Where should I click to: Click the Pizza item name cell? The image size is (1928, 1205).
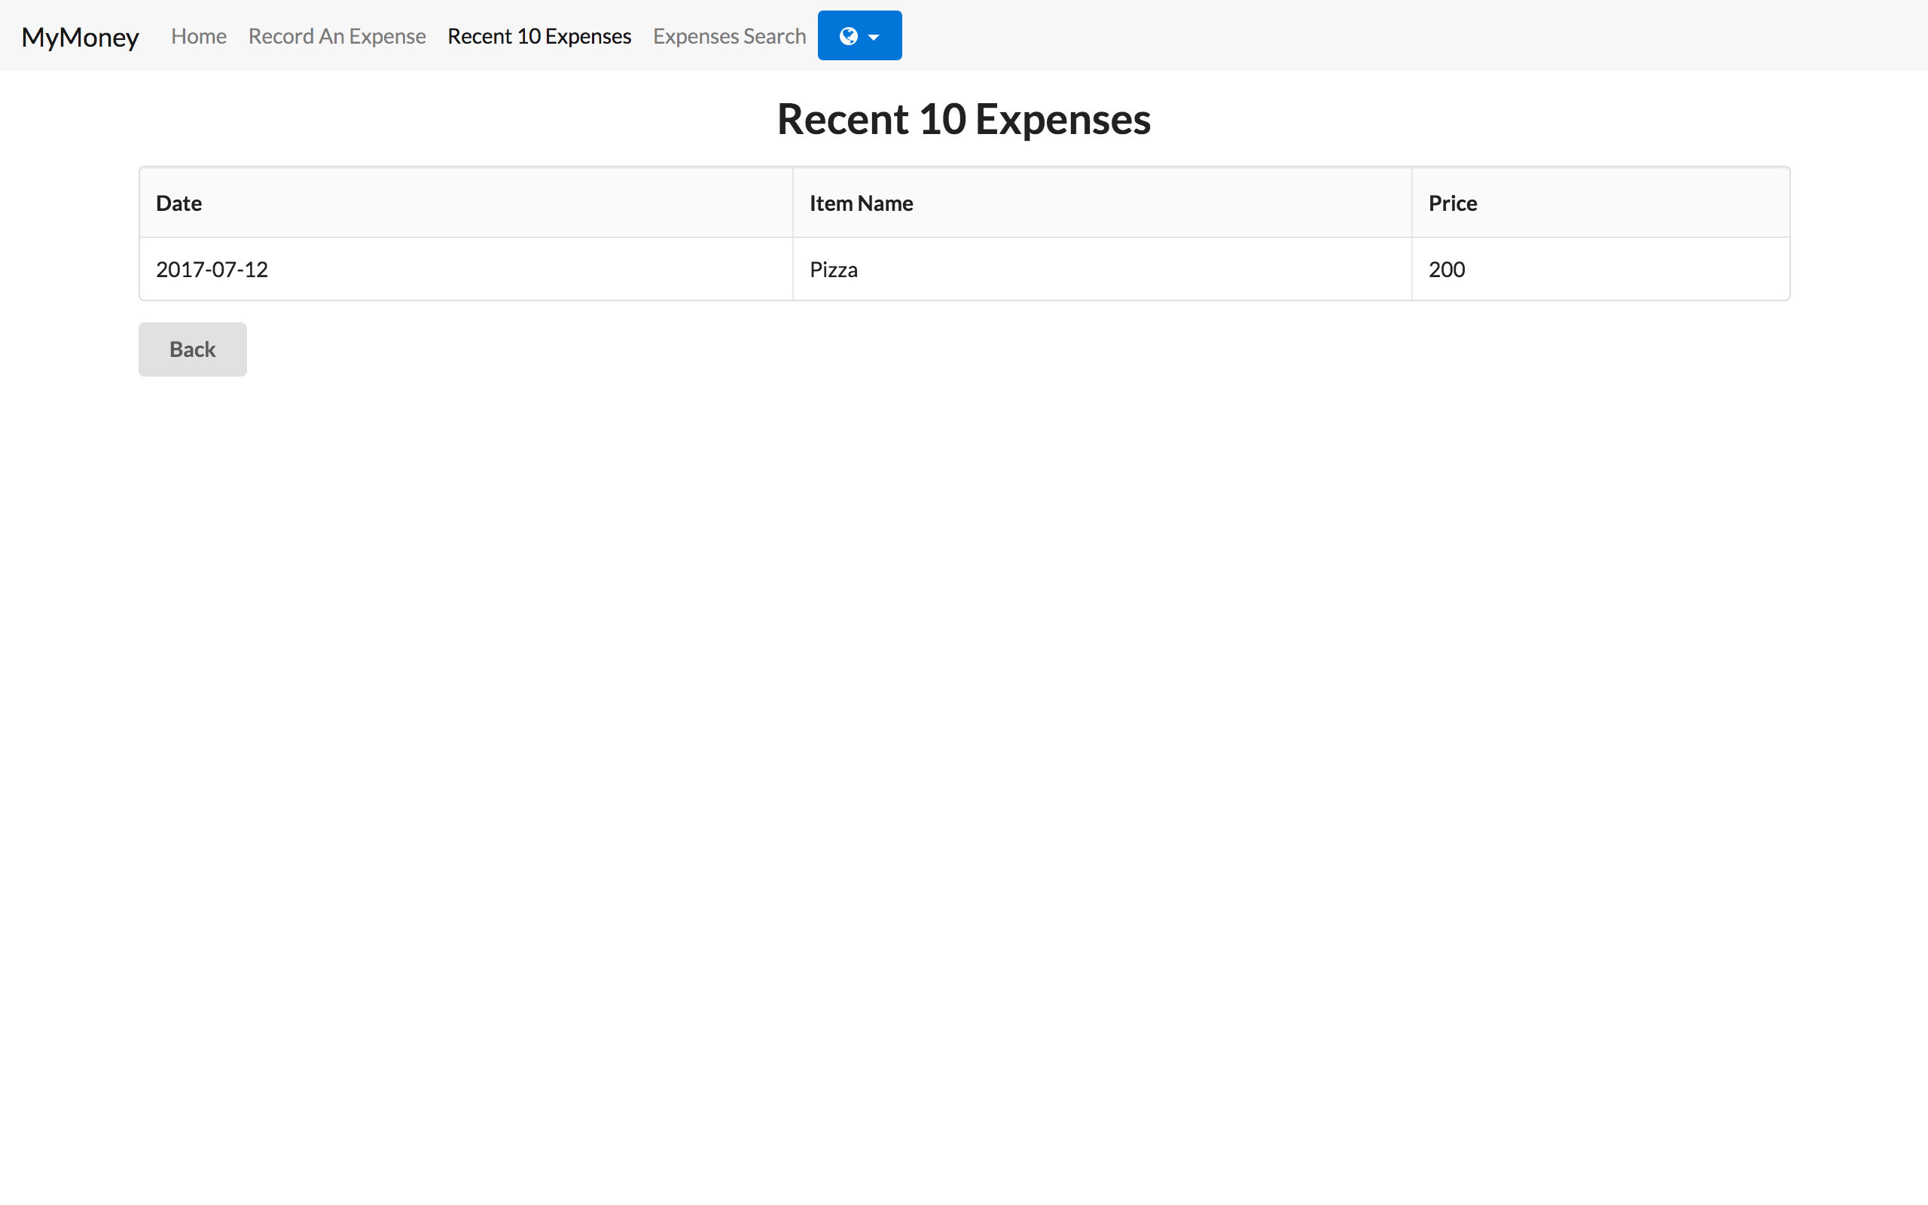click(x=834, y=270)
